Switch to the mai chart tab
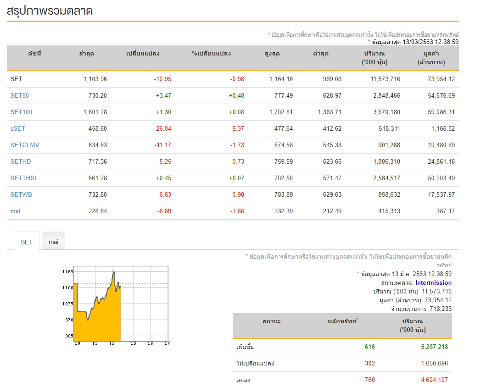 pos(53,242)
